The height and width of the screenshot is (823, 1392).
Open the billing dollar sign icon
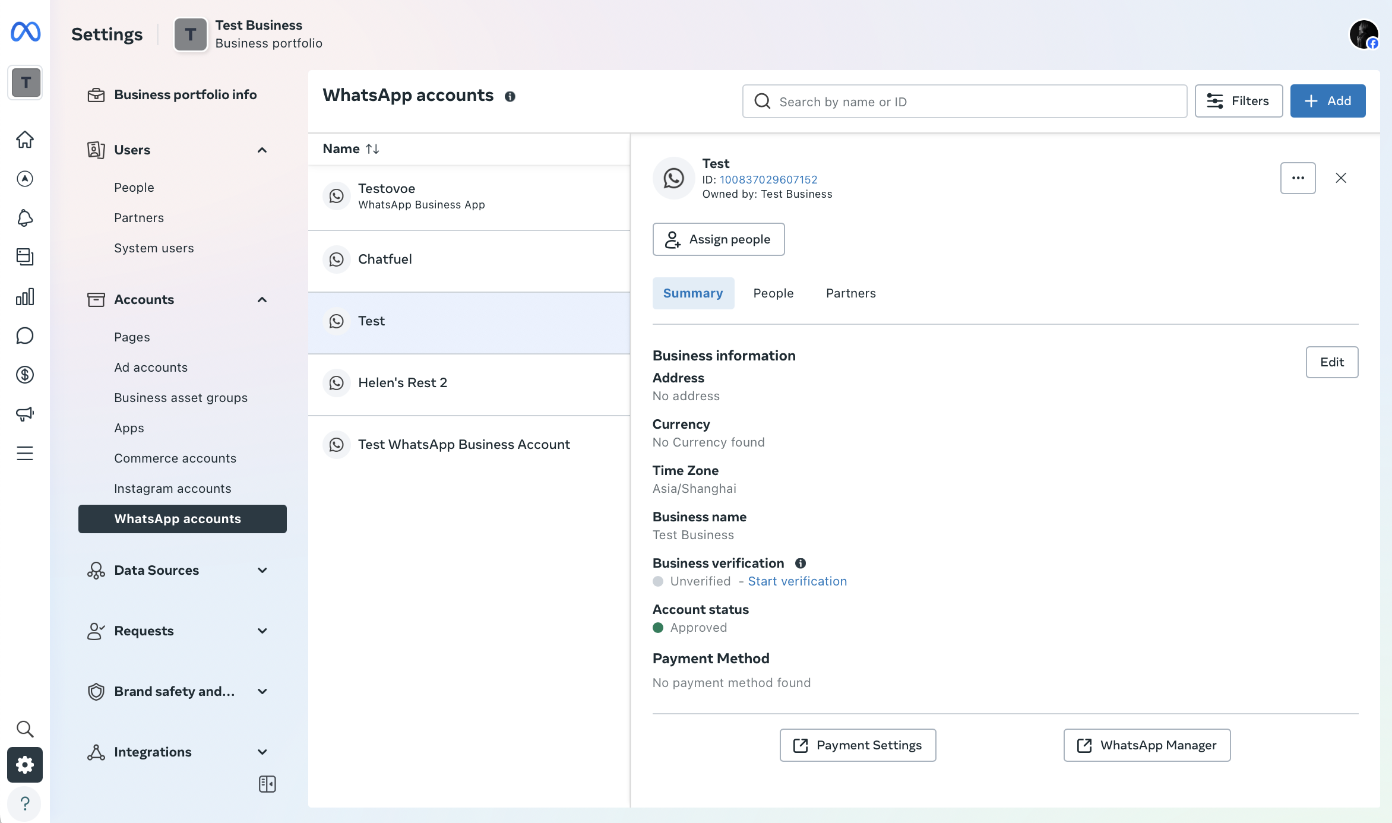[25, 375]
